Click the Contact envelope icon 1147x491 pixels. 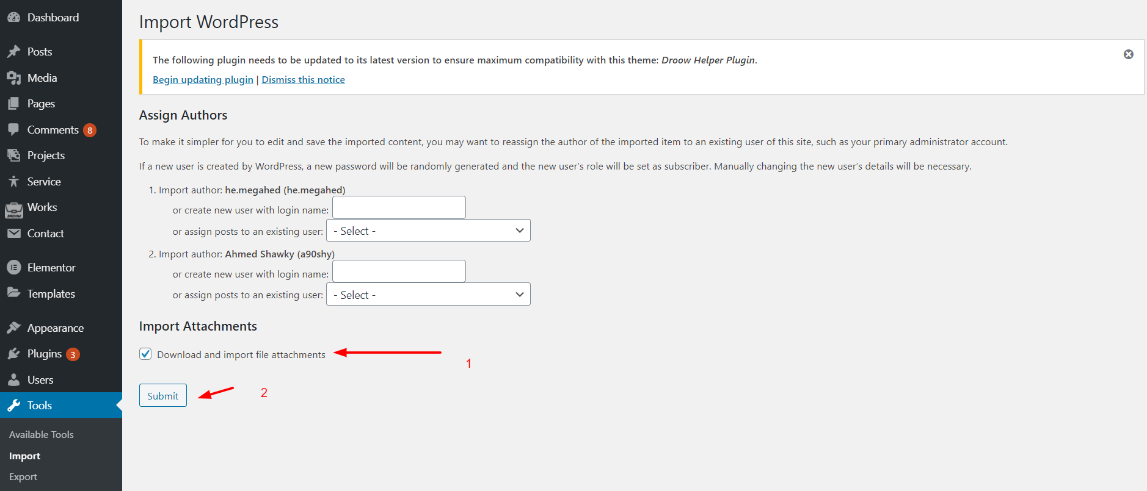[x=13, y=234]
